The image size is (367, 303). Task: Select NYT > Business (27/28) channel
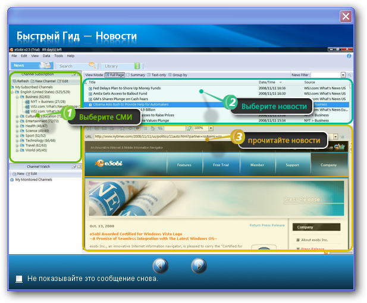tap(48, 102)
